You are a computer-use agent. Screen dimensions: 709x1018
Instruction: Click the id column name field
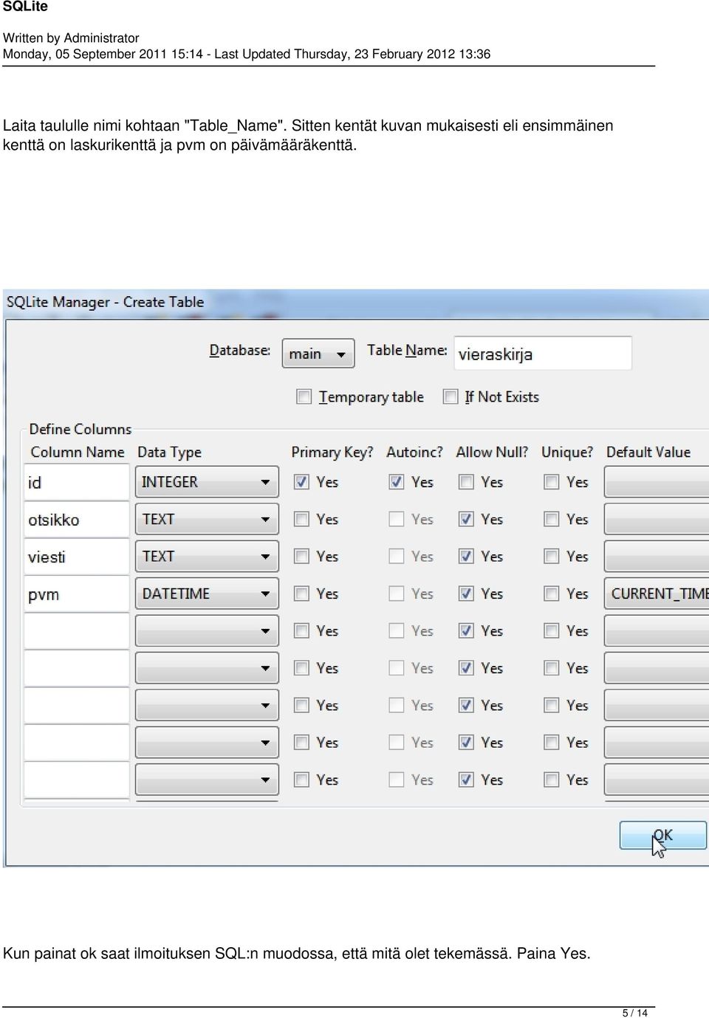click(x=77, y=482)
